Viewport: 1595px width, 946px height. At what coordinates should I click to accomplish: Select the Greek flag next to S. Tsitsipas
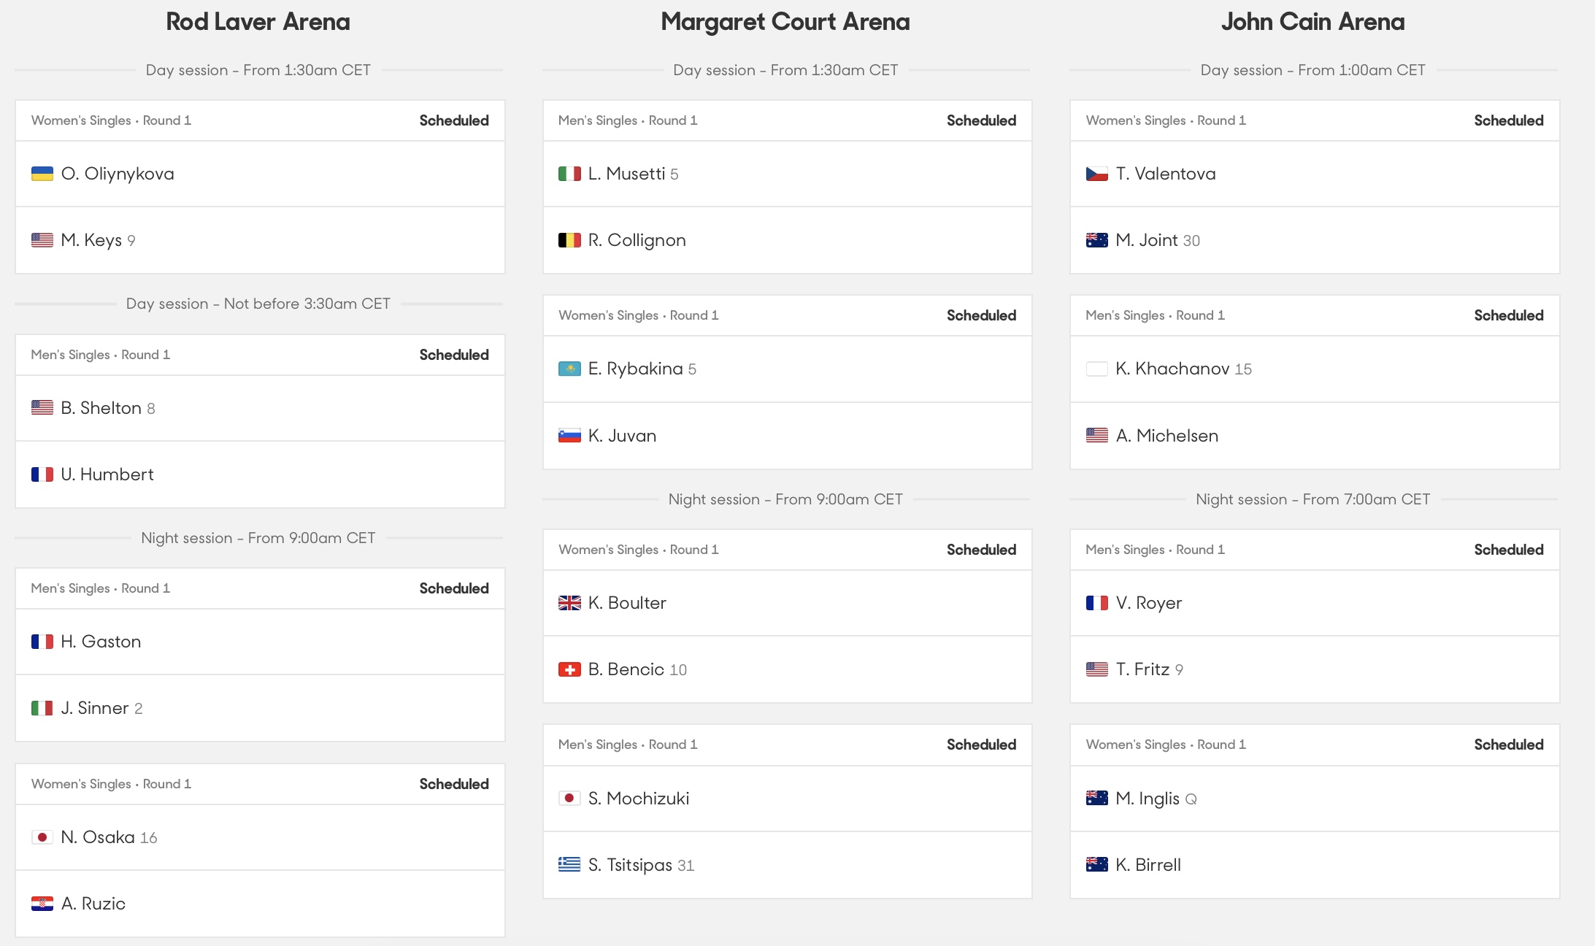tap(571, 865)
